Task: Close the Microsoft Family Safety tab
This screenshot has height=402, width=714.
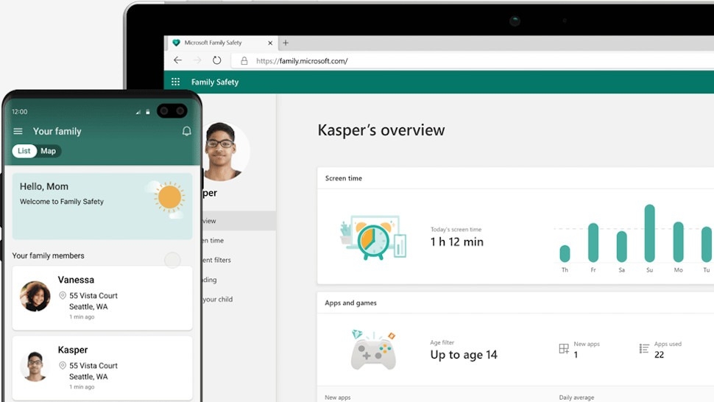Action: 270,43
